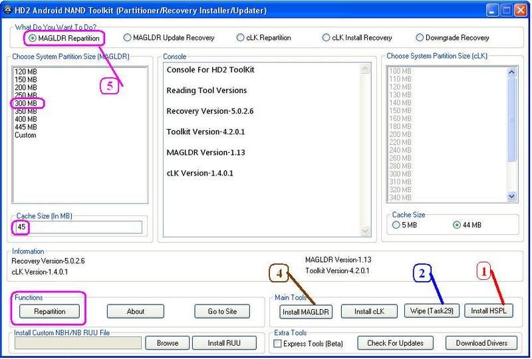Click Download Drivers button
Viewport: 532px width, 359px height.
coord(481,343)
